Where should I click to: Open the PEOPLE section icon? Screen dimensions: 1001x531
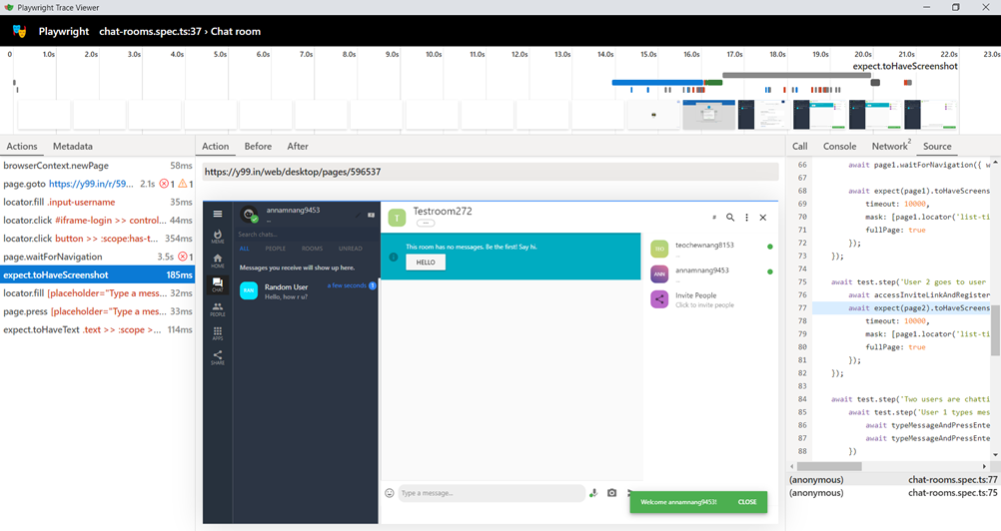tap(218, 309)
